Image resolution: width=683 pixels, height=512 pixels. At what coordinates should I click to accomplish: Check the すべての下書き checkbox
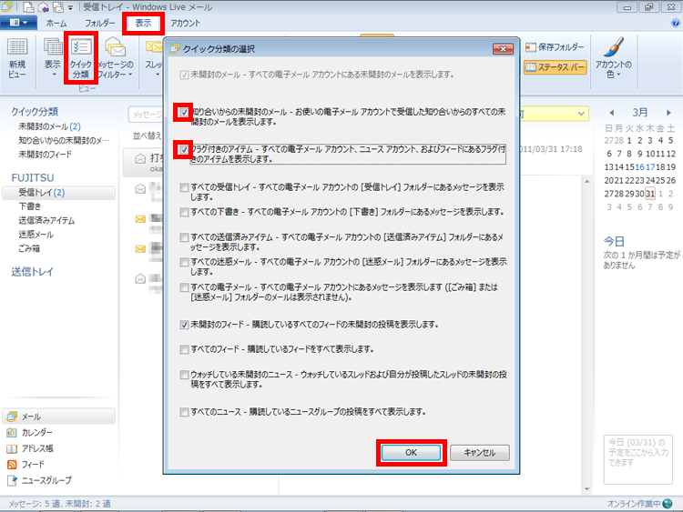(x=184, y=212)
